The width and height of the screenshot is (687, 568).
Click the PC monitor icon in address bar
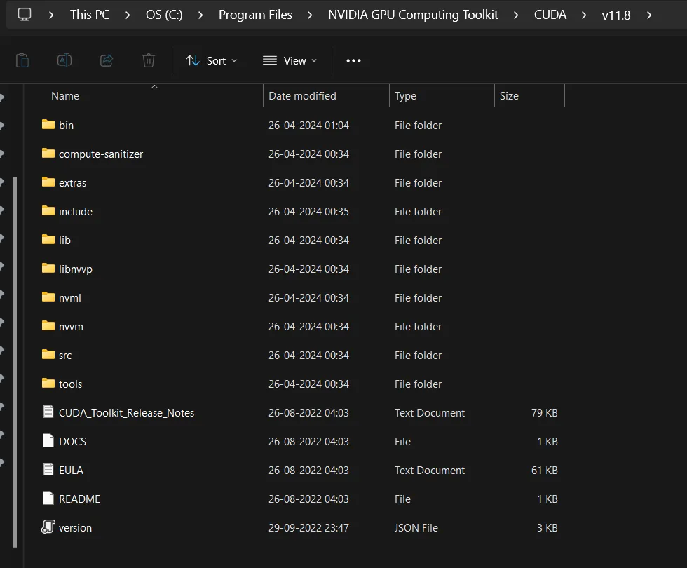(x=25, y=15)
